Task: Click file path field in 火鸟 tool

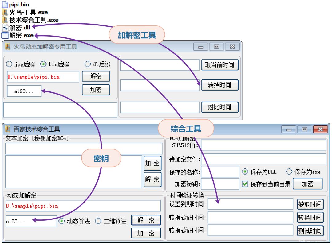Action: coord(43,76)
